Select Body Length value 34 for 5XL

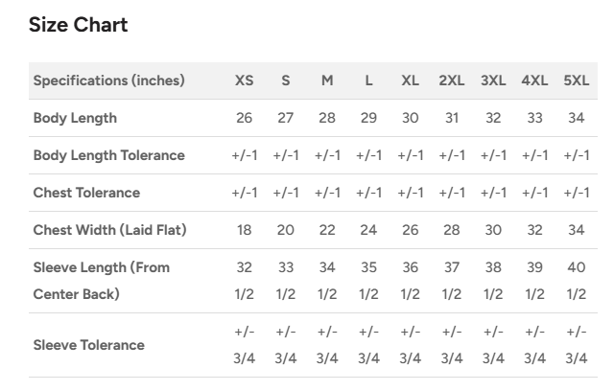coord(576,118)
